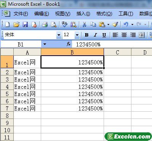The height and width of the screenshot is (141, 152).
Task: Cut selection with the scissors icon
Action: [84, 24]
